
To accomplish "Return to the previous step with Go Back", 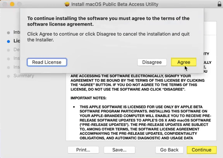I will [x=169, y=150].
